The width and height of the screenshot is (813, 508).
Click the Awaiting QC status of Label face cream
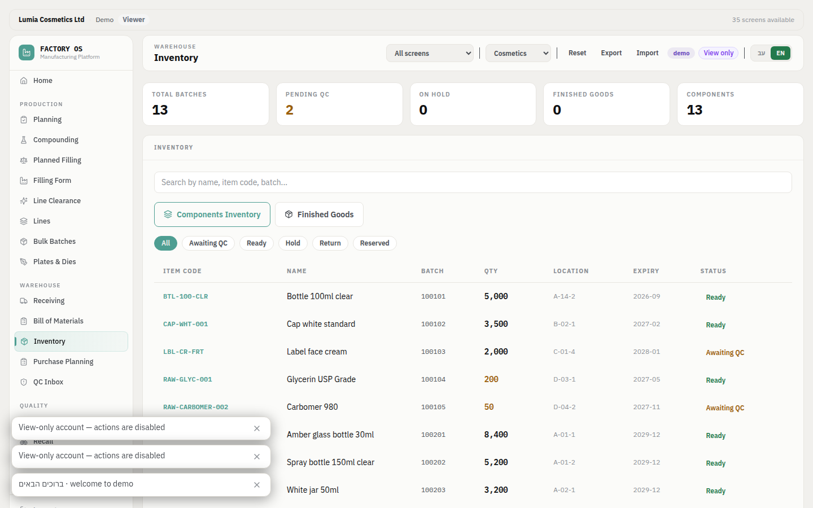tap(725, 353)
